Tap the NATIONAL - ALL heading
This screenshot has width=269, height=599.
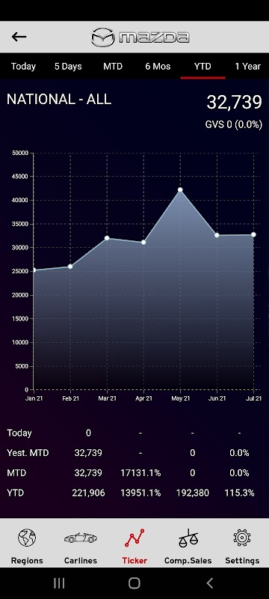click(59, 100)
